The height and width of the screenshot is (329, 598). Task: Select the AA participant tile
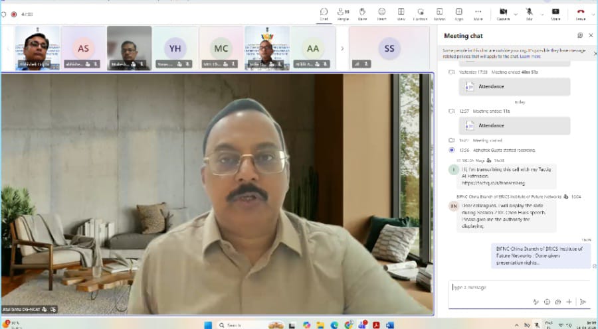[x=313, y=48]
